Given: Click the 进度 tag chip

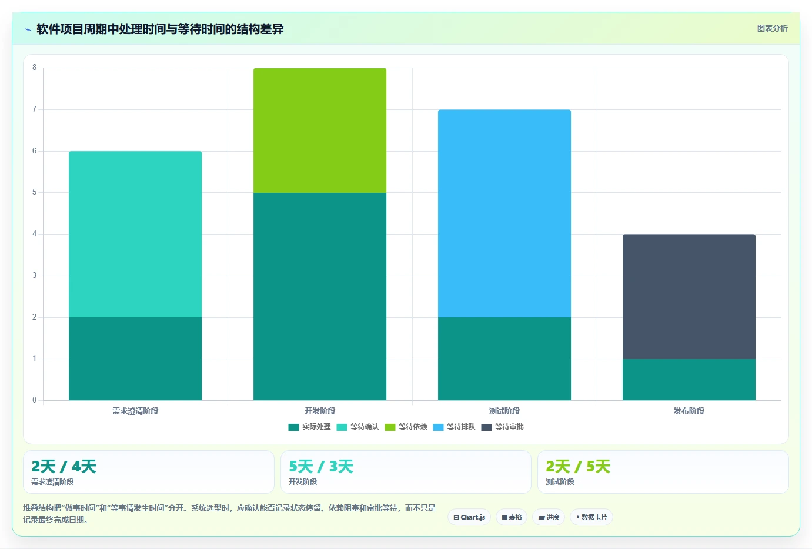Looking at the screenshot, I should 549,517.
